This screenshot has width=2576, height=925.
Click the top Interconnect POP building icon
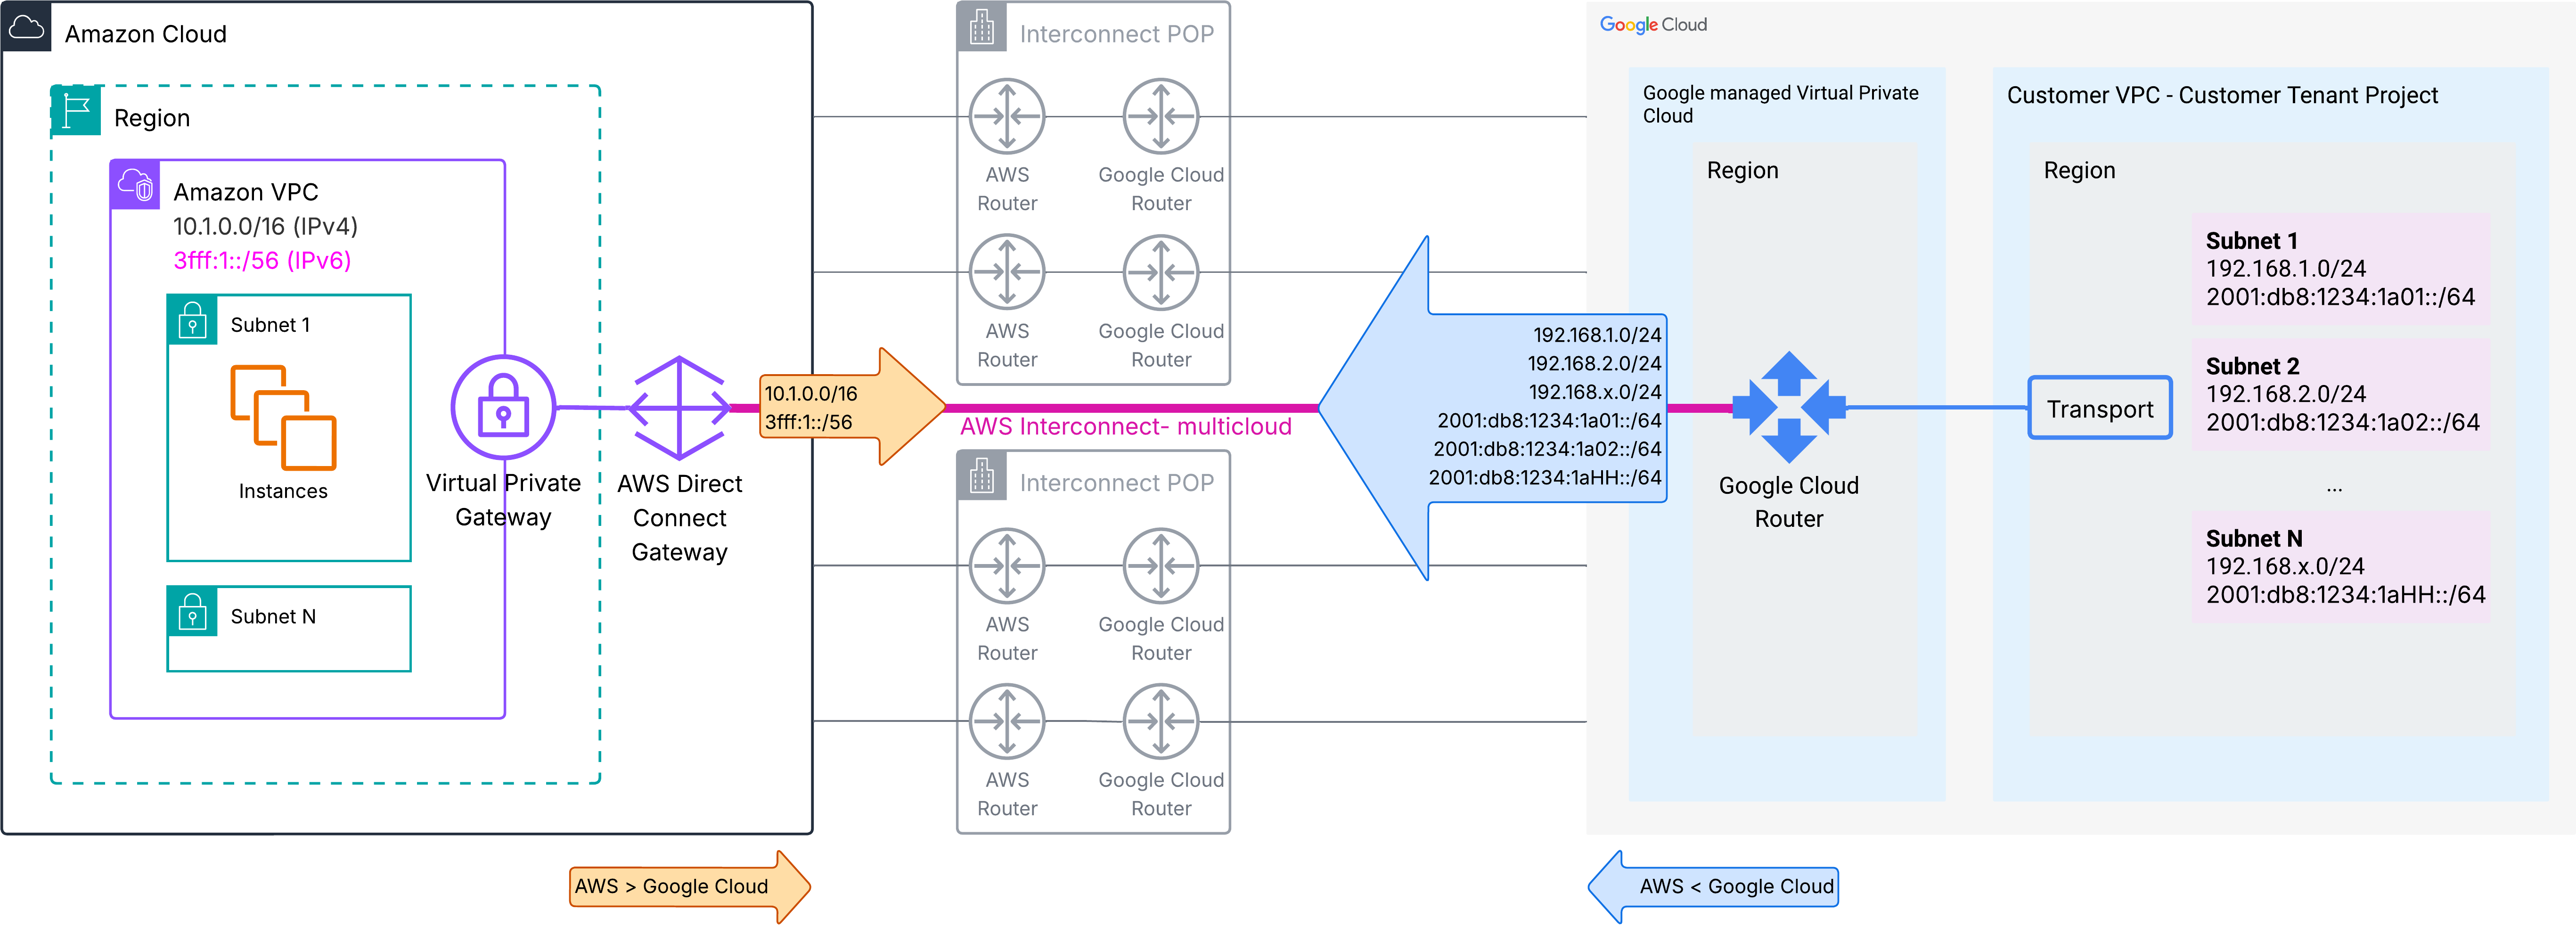pyautogui.click(x=981, y=27)
